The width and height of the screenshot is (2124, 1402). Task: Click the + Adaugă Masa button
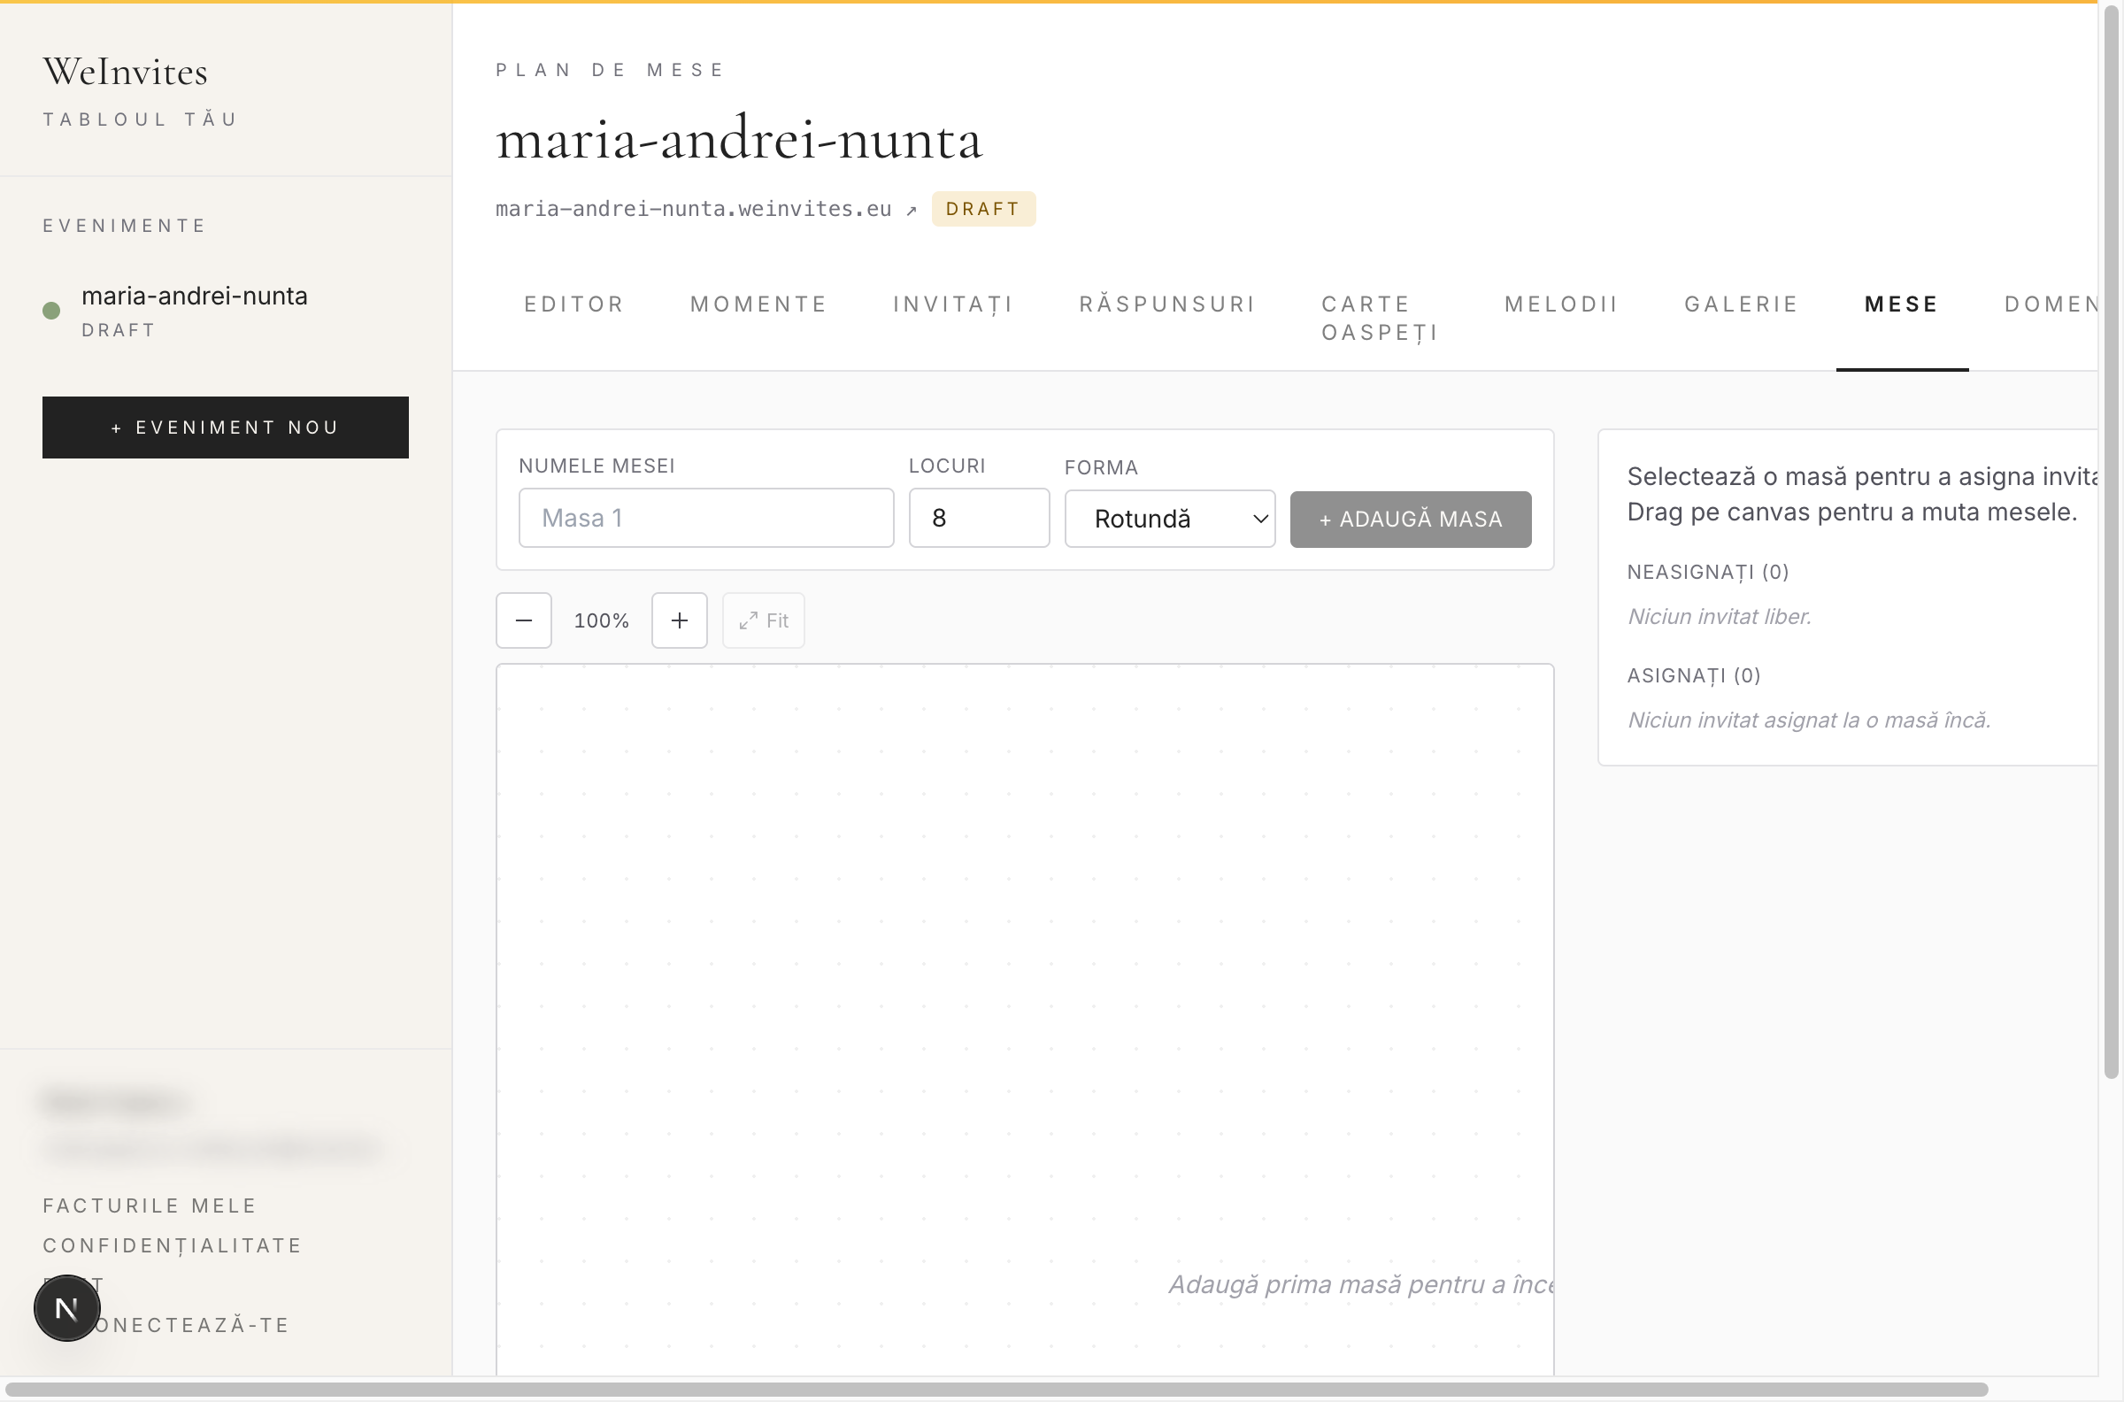[1411, 519]
